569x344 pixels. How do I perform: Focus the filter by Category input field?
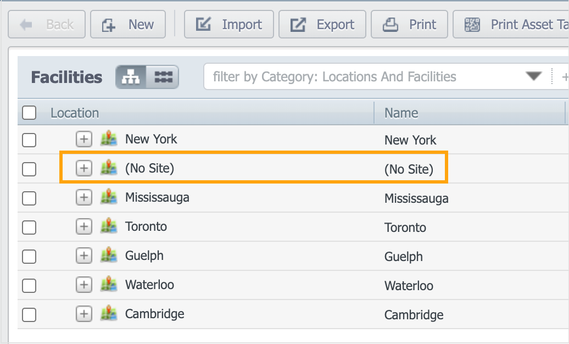point(362,77)
